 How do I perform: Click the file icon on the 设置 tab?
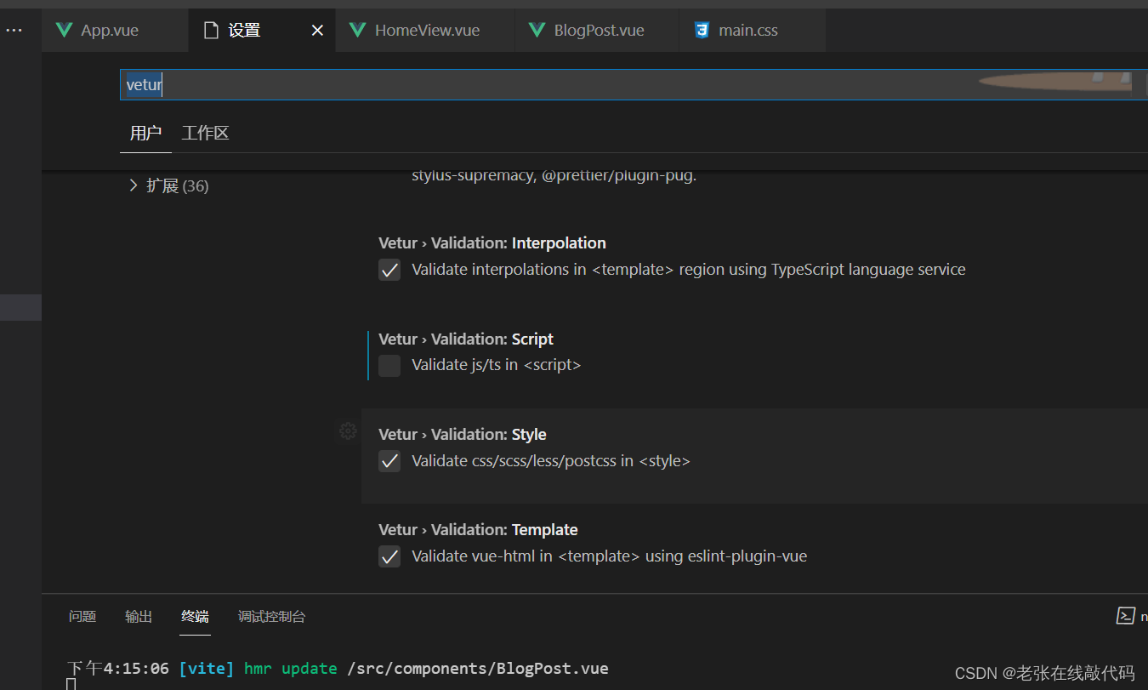[x=212, y=31]
